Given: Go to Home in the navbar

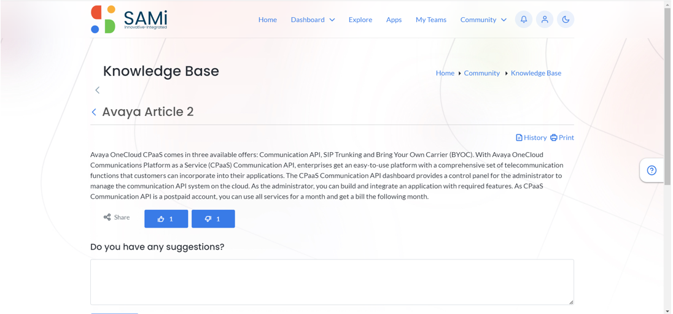Looking at the screenshot, I should 267,20.
